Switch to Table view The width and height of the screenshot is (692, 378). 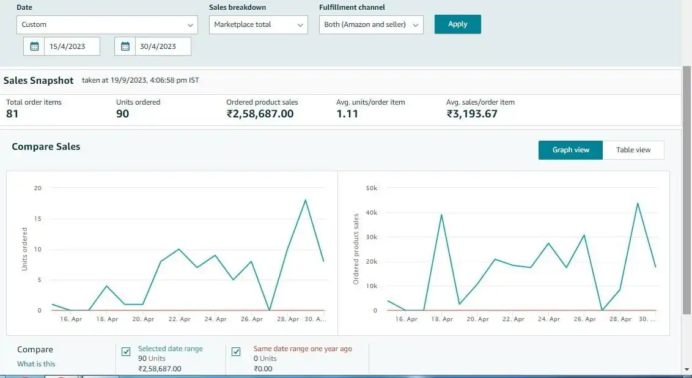(x=633, y=150)
